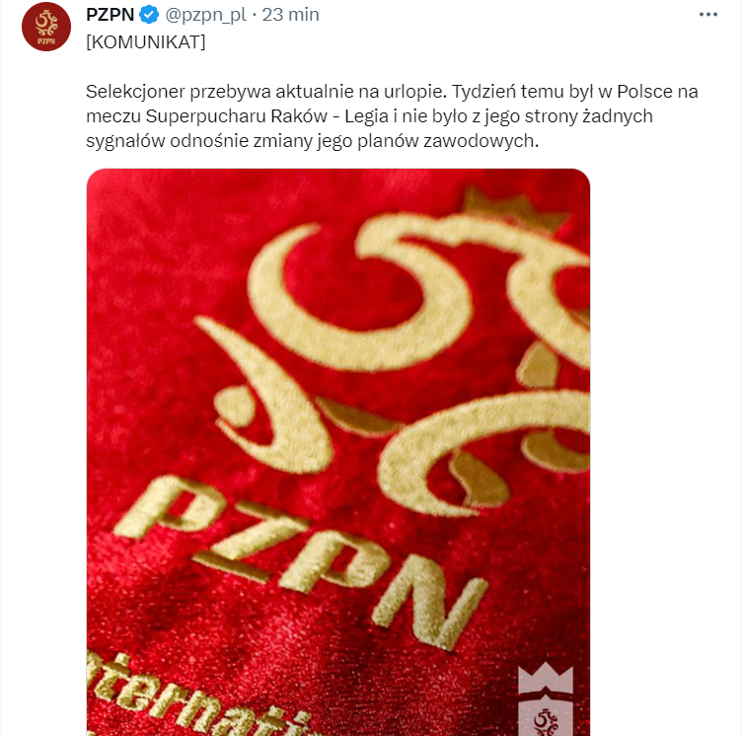Click the PZPN text inside the avatar

click(x=46, y=41)
